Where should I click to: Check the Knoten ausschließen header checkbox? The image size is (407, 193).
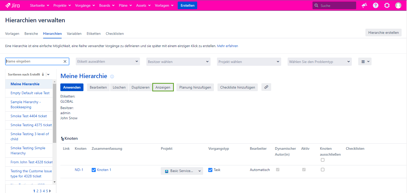point(323,160)
